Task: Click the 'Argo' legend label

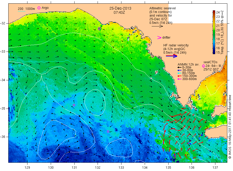Action: pos(45,8)
